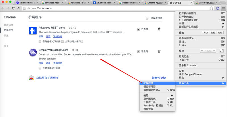The height and width of the screenshot is (117, 227).
Task: Choose 打印 from the Chrome menu
Action: click(x=201, y=45)
